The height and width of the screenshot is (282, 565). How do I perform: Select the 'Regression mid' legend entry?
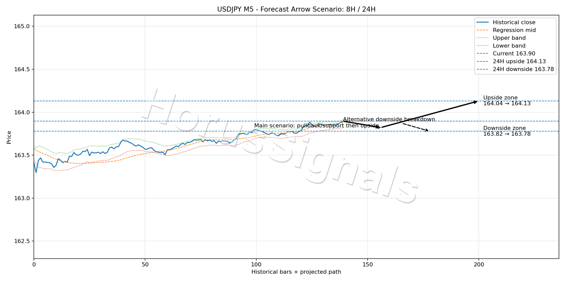[x=506, y=30]
